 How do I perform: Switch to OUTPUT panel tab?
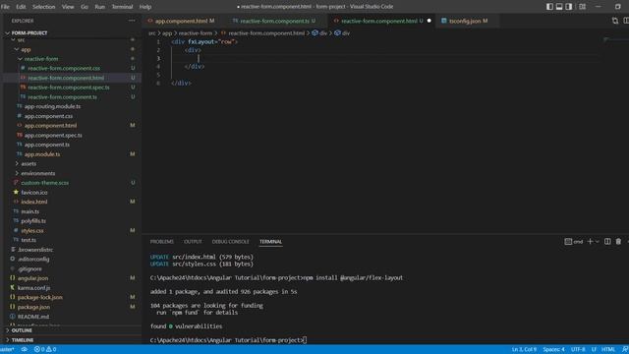[193, 242]
